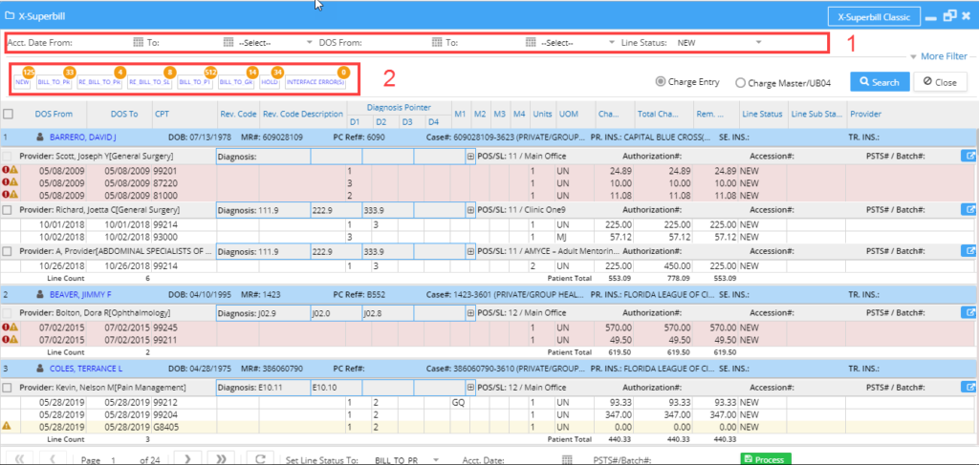Viewport: 979px width, 465px height.
Task: Click patient icon beside COLES, TERRANCE L
Action: [x=40, y=369]
